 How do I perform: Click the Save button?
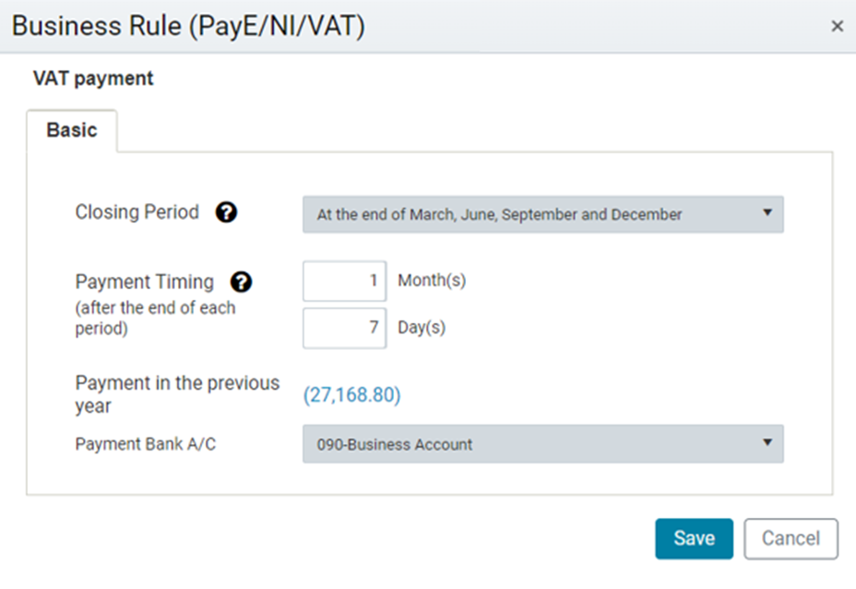[694, 539]
